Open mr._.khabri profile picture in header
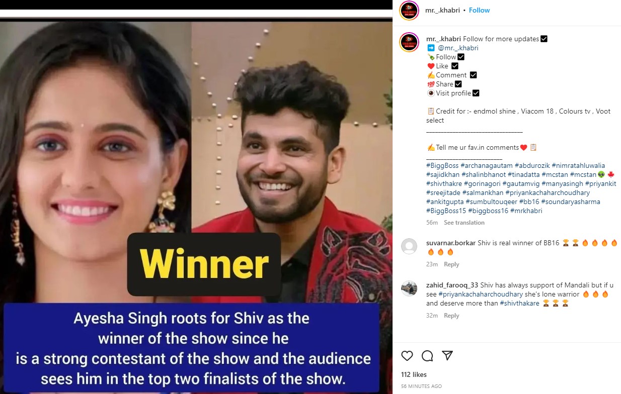The height and width of the screenshot is (394, 621). [409, 11]
